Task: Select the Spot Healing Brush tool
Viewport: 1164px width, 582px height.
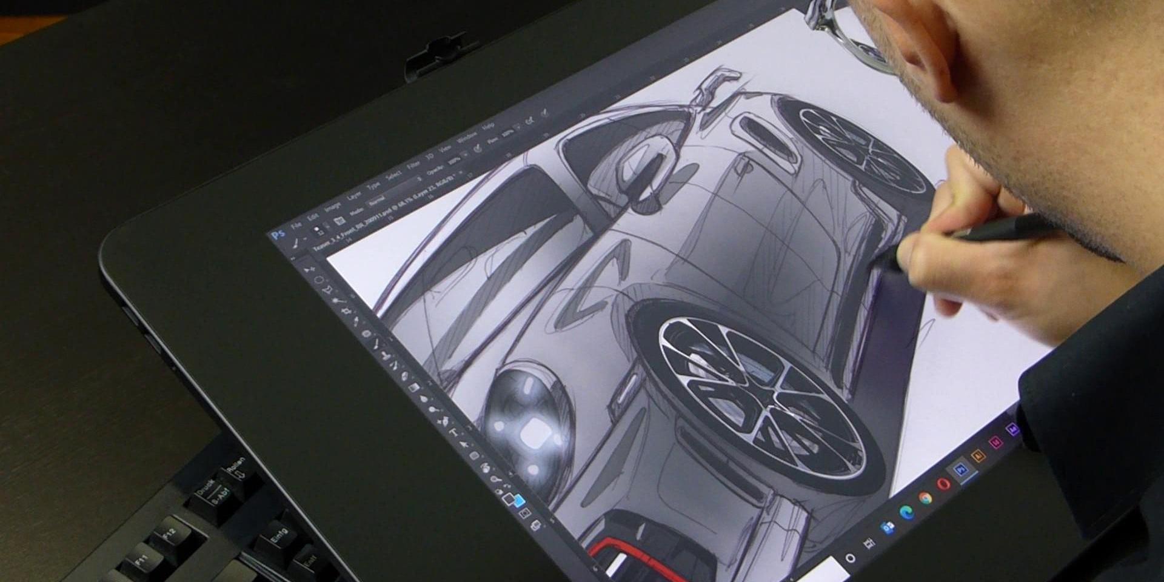Action: [366, 333]
